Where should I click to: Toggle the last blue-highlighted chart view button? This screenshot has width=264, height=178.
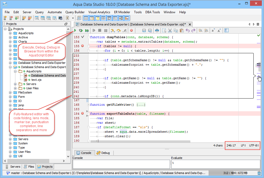(x=127, y=18)
